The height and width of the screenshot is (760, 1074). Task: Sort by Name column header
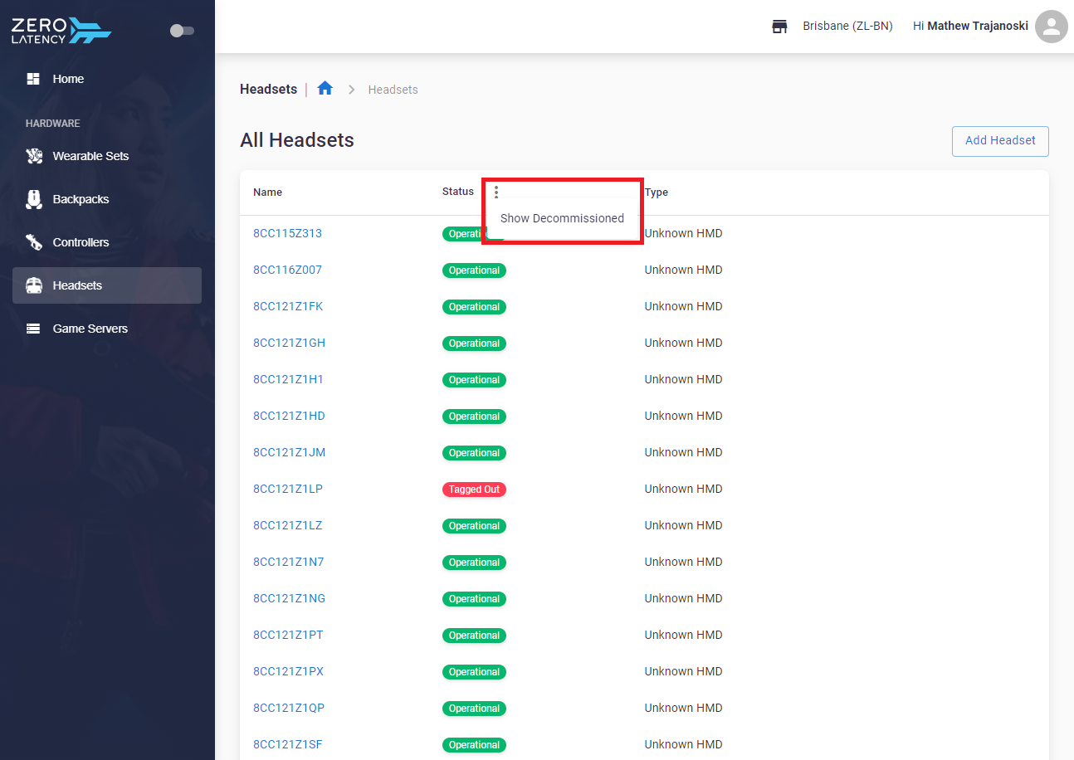[x=267, y=192]
